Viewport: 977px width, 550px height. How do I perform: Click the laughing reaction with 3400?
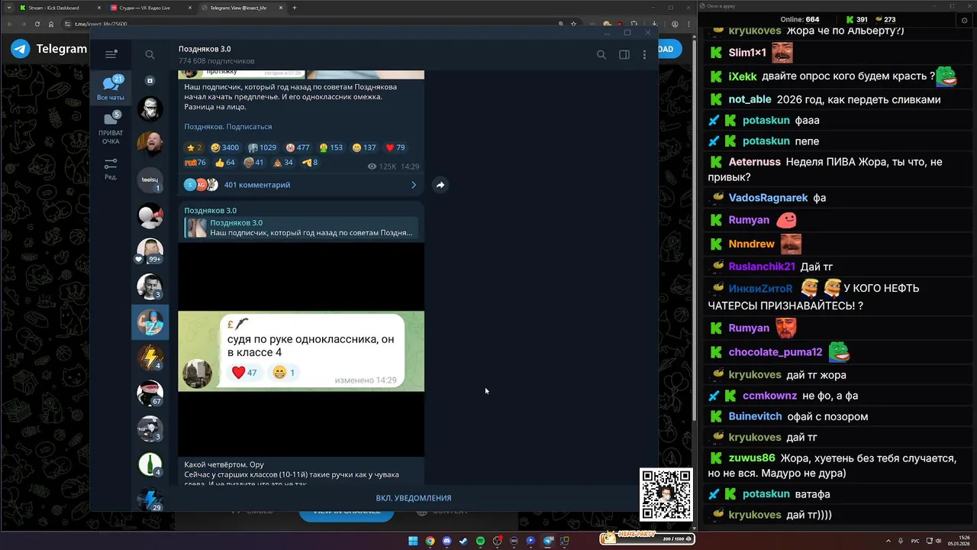click(225, 147)
